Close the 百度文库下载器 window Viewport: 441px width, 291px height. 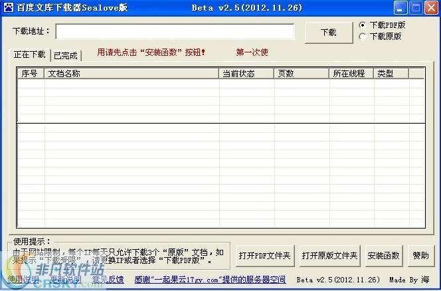coord(432,7)
